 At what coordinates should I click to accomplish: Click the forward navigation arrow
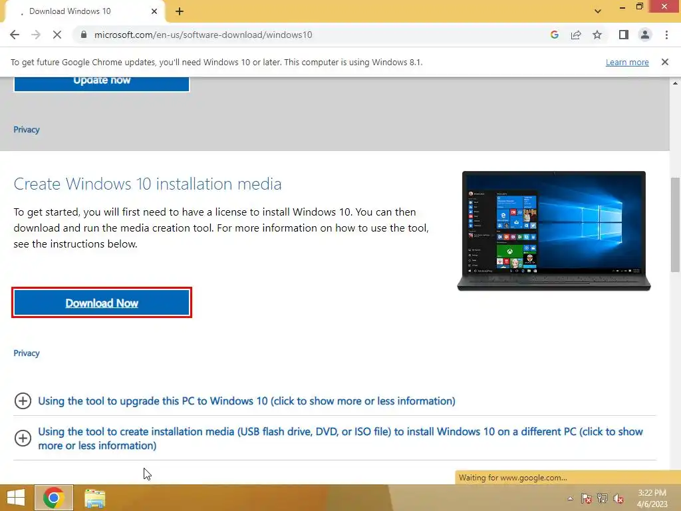coord(36,35)
